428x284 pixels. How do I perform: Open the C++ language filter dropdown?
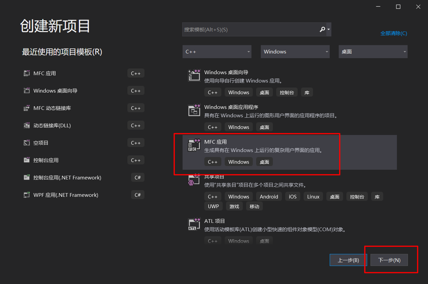click(x=217, y=51)
